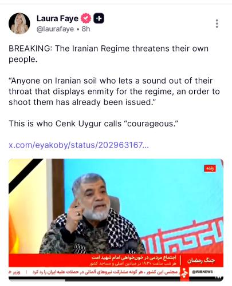Screen dimensions: 232x286
Task: Click the red live badge on the video
Action: 210,168
